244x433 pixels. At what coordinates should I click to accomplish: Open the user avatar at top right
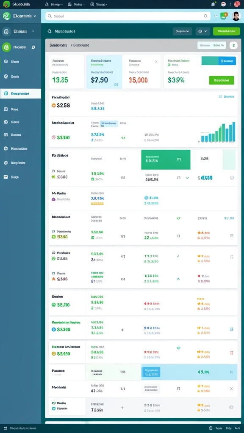coord(236,16)
